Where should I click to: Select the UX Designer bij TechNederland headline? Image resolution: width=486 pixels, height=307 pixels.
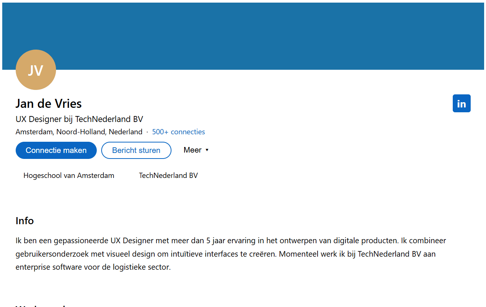tap(79, 119)
